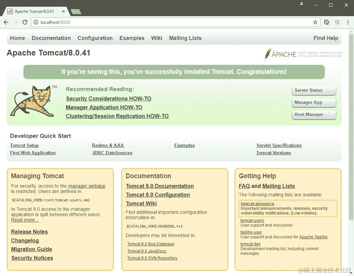Open Apache Taglibs link
The width and height of the screenshot is (354, 276).
pos(313,237)
